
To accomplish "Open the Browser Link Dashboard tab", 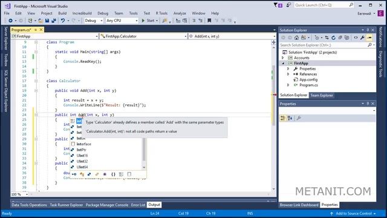I will click(x=299, y=205).
